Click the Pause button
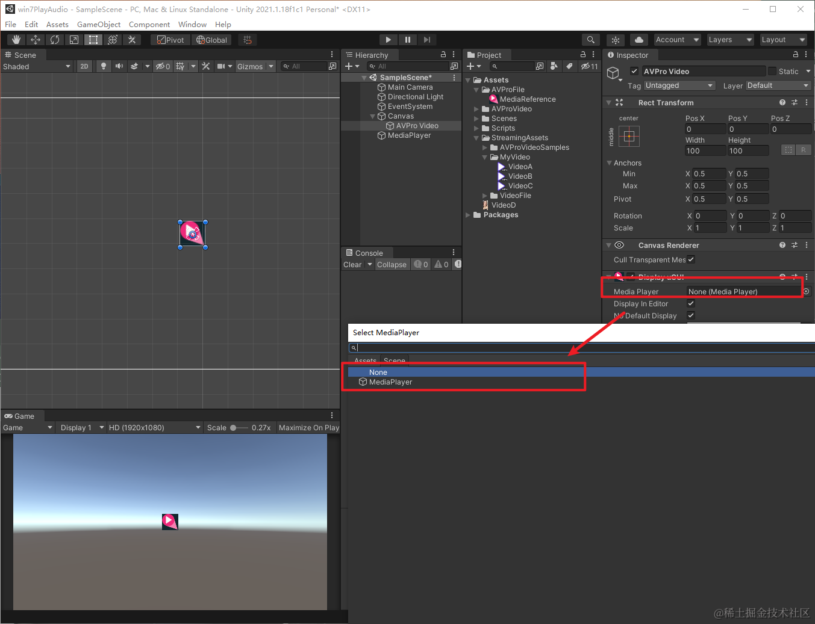Viewport: 815px width, 624px height. pos(408,40)
